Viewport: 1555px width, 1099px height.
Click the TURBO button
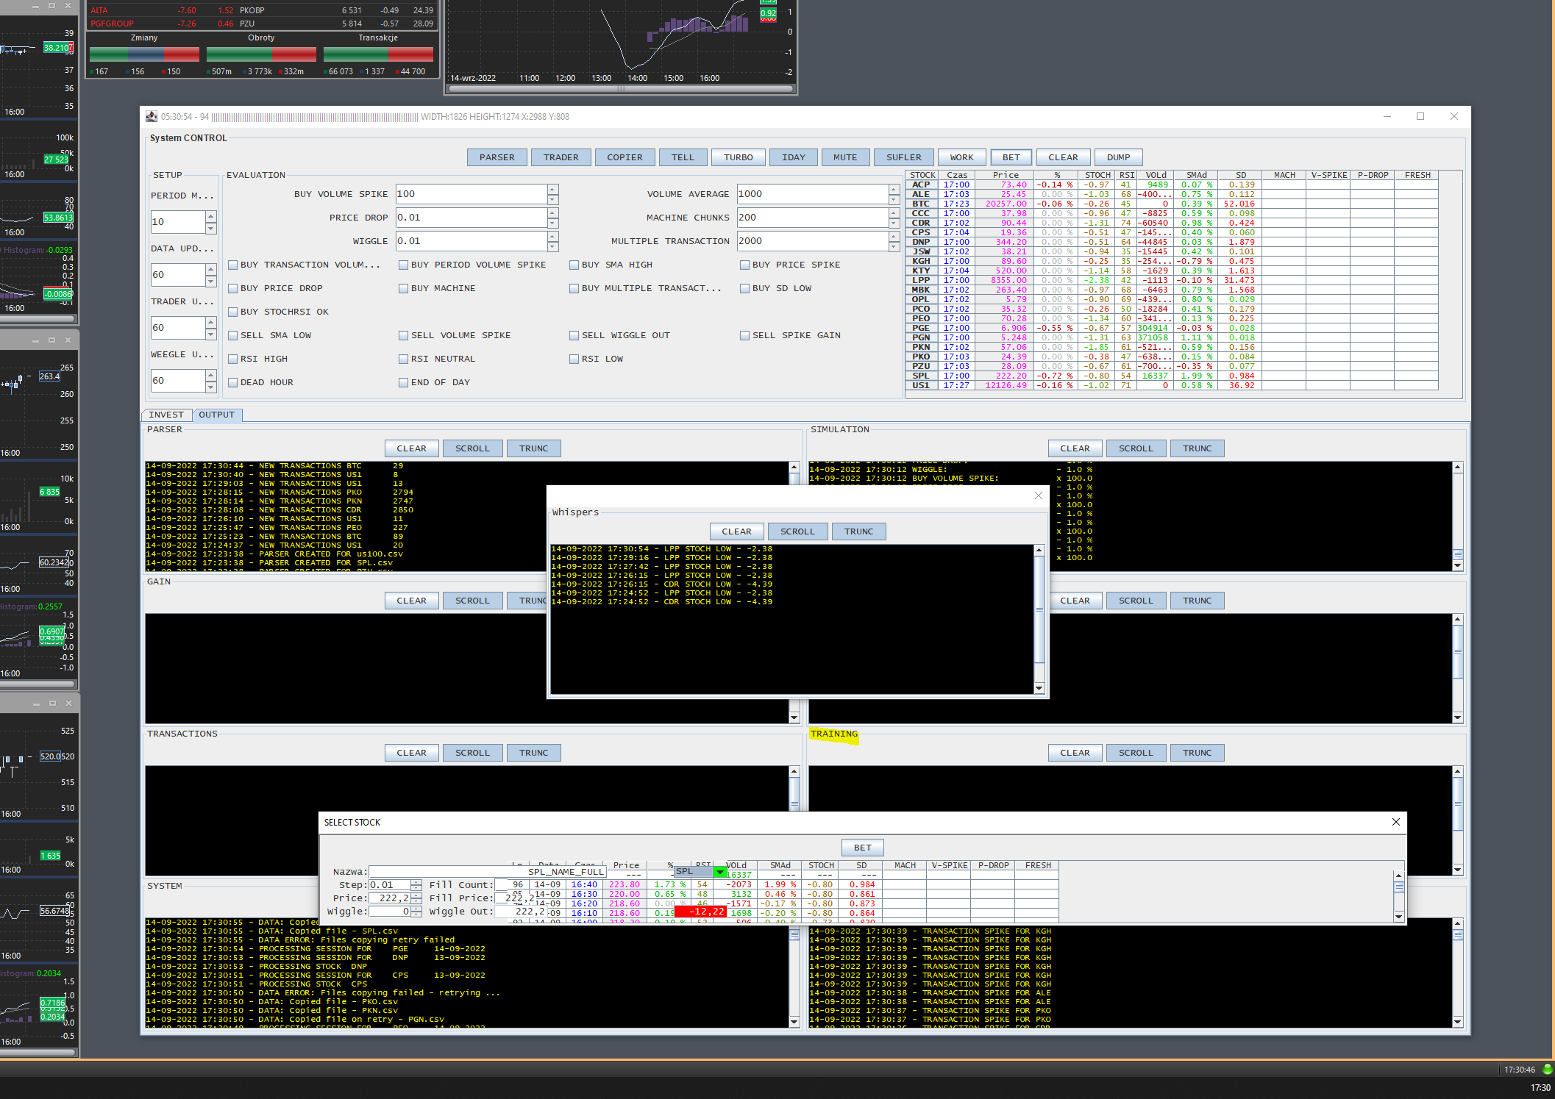point(738,157)
